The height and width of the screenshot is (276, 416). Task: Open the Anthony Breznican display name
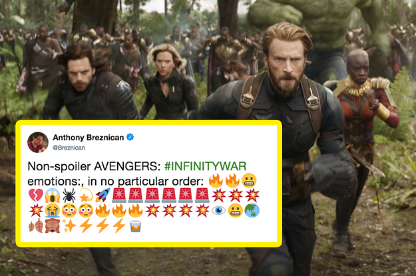click(88, 138)
